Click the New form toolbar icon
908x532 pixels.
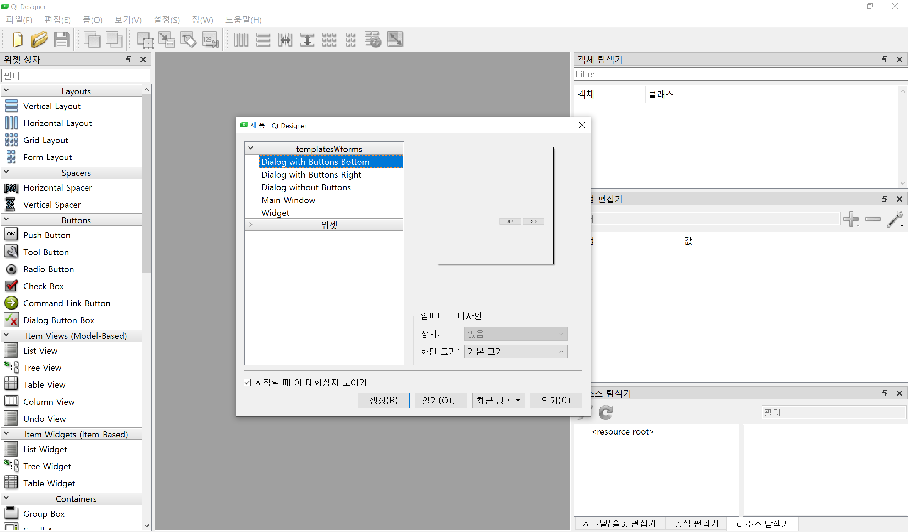18,40
